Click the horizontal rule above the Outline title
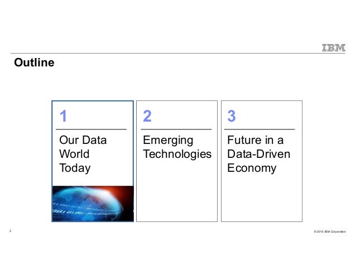This screenshot has height=275, width=356. (x=167, y=54)
